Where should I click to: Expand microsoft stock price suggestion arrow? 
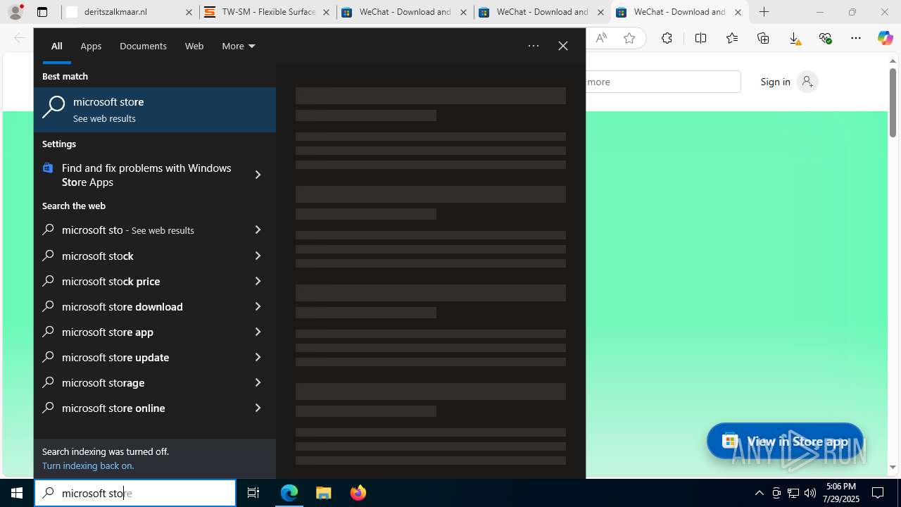coord(258,281)
